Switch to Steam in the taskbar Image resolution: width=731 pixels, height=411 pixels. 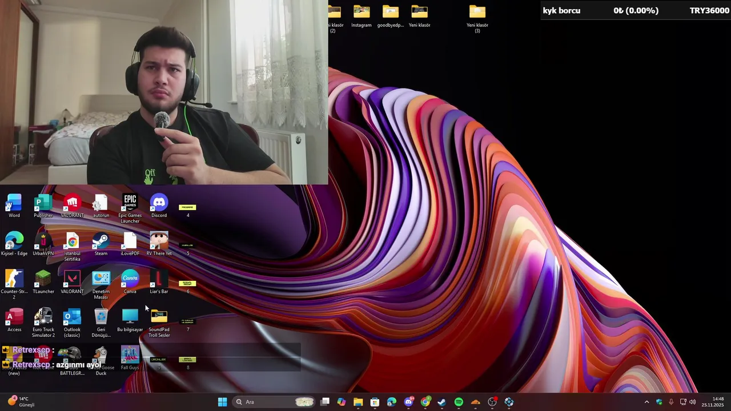click(x=442, y=402)
